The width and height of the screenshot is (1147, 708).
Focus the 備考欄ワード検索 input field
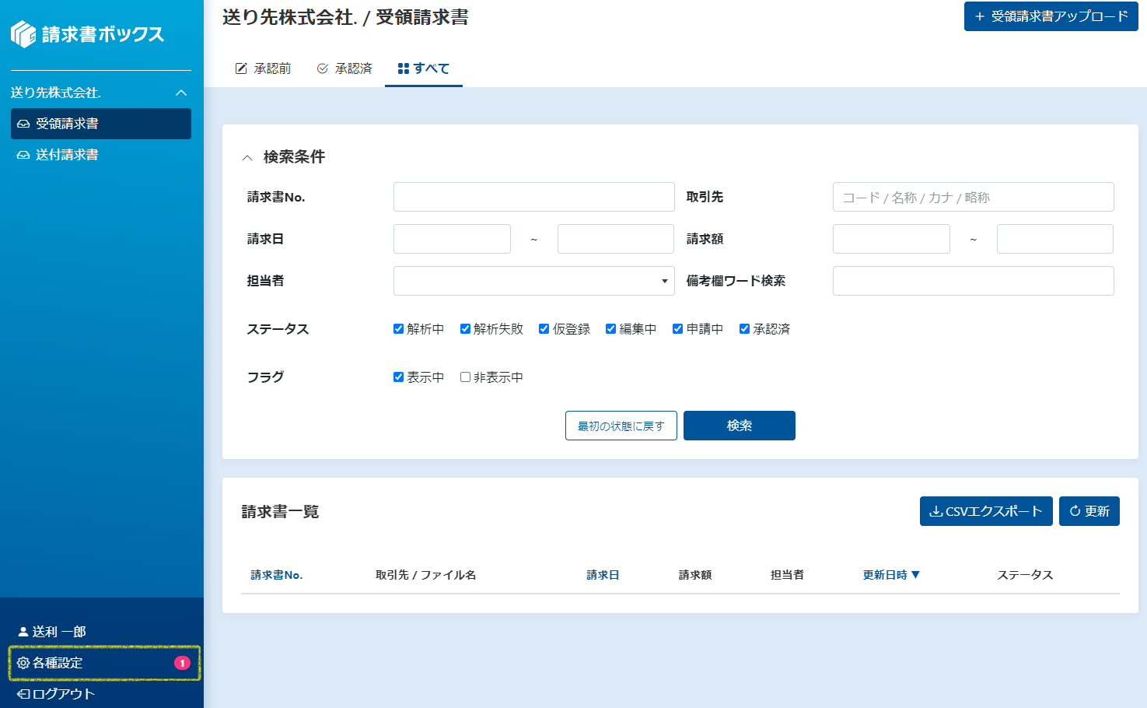[974, 281]
